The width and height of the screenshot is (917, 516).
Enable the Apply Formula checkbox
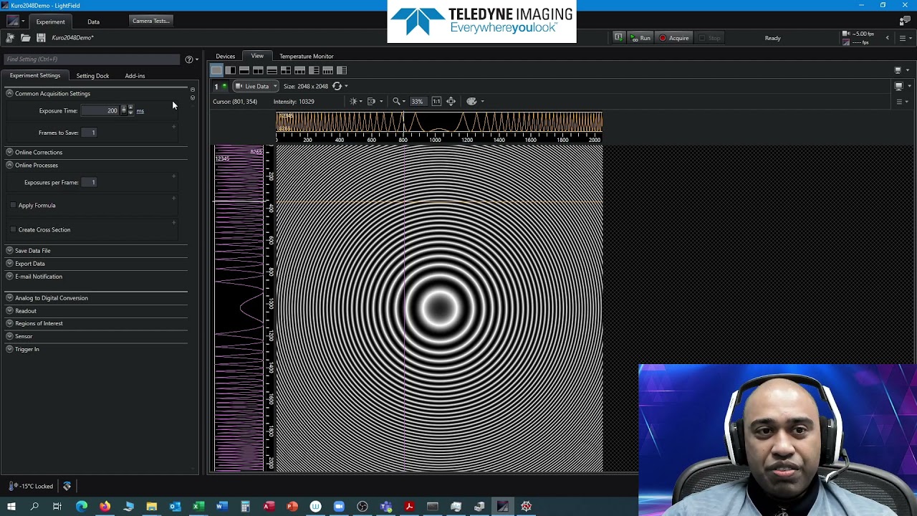[x=13, y=206]
